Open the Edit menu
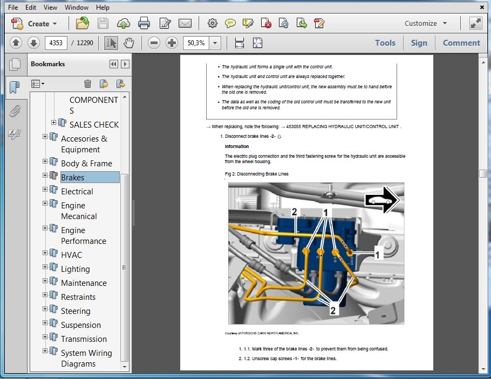Screen dimensions: 491x379 [x=31, y=7]
